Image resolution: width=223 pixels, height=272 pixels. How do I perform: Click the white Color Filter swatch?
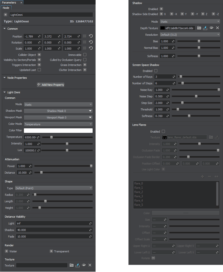coord(58,131)
